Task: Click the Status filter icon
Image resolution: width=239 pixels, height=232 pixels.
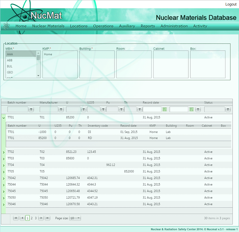Action: (x=228, y=110)
